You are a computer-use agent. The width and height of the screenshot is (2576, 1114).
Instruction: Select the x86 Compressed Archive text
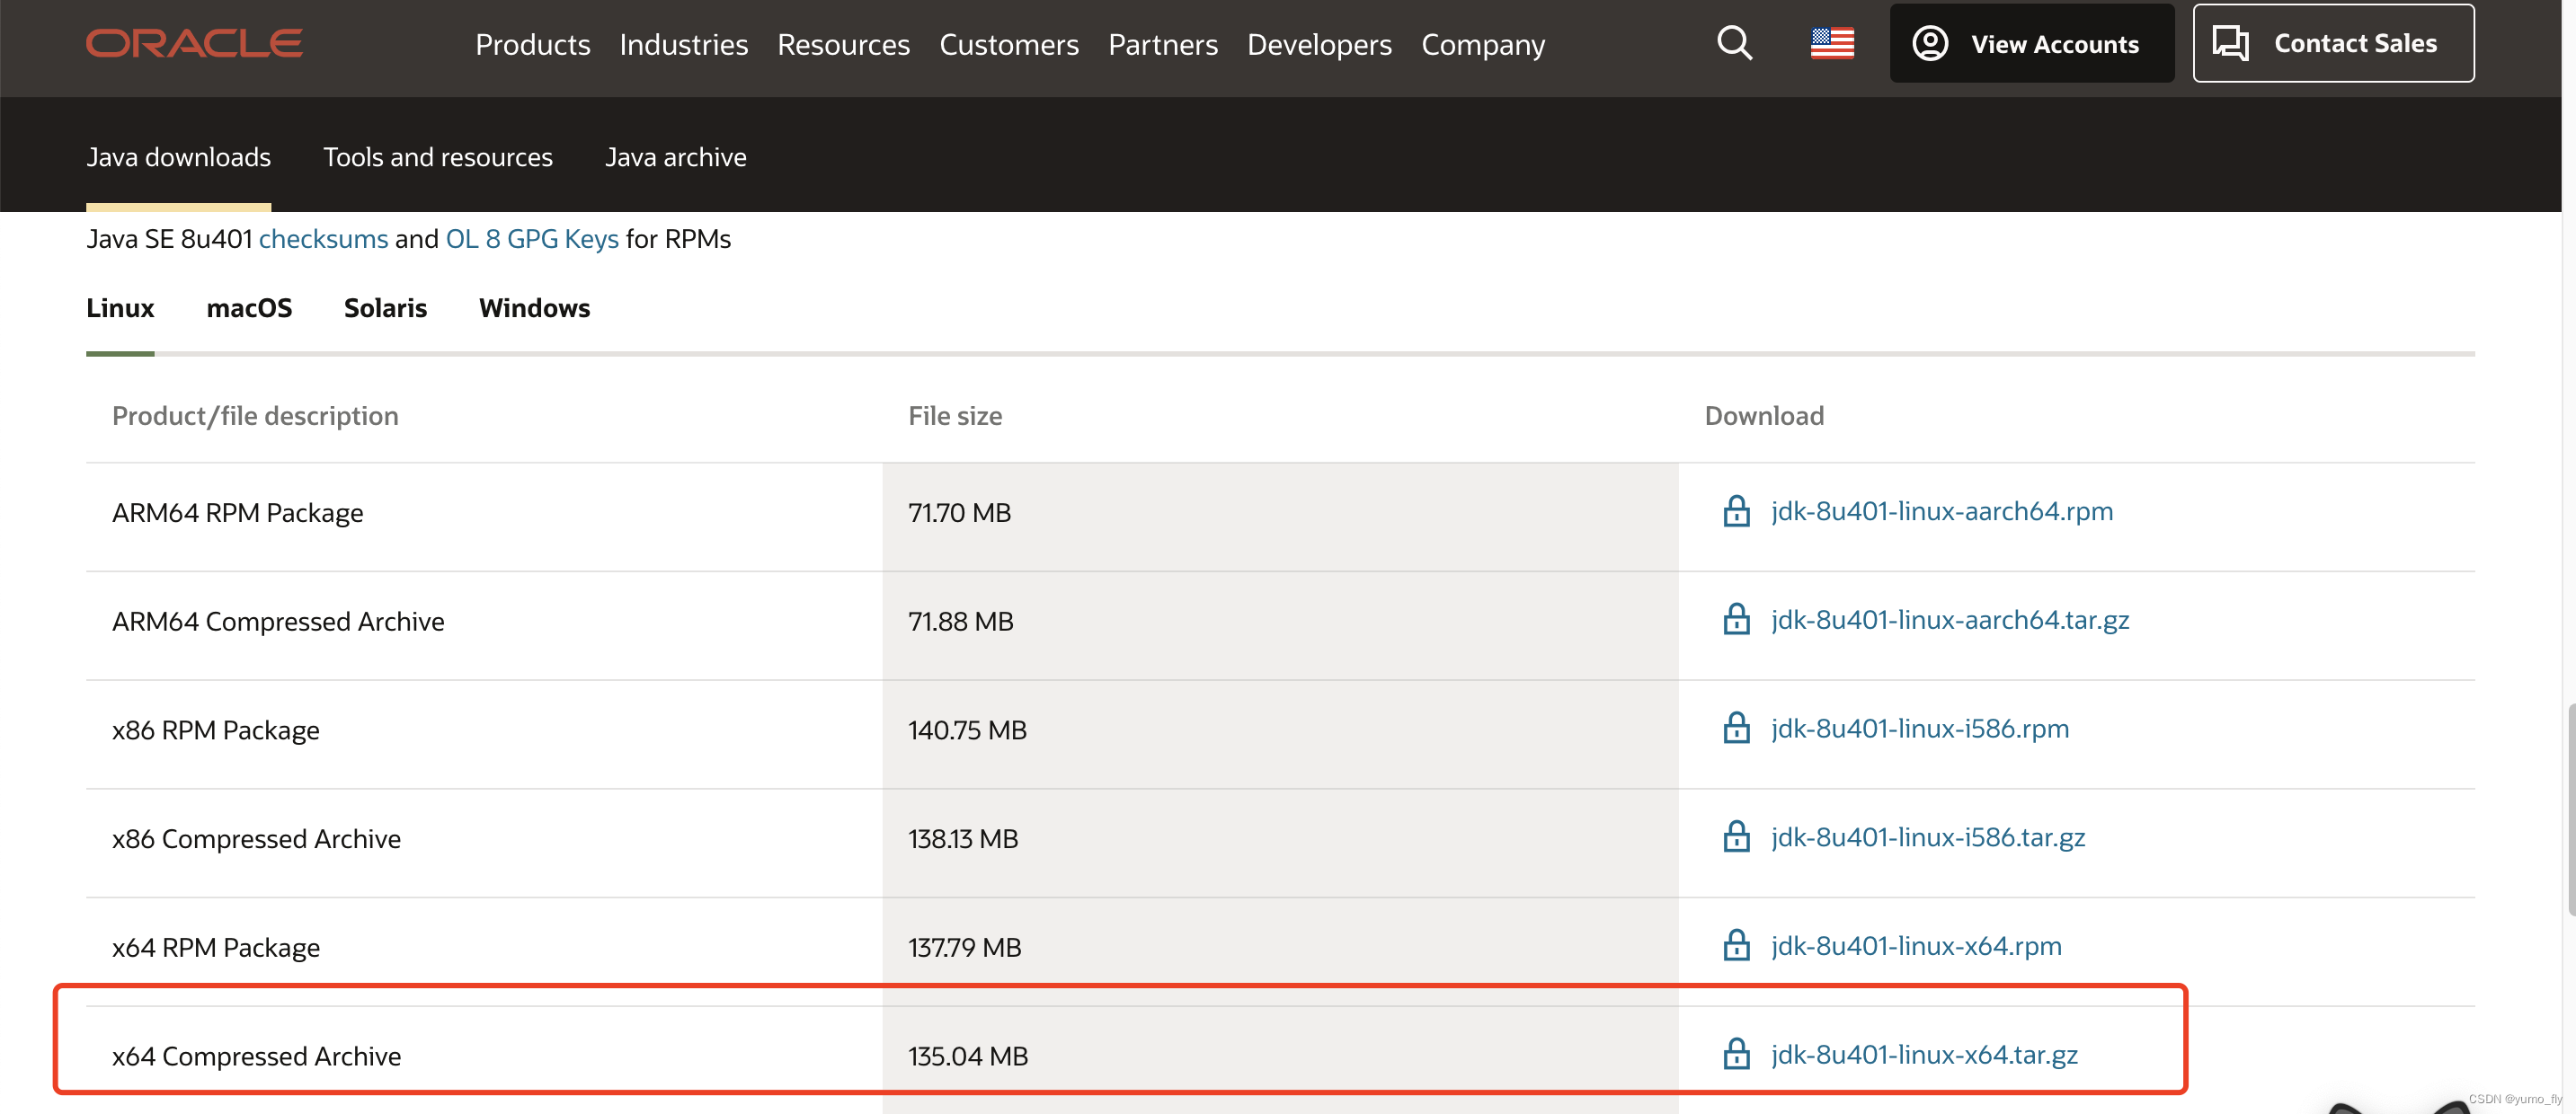256,839
